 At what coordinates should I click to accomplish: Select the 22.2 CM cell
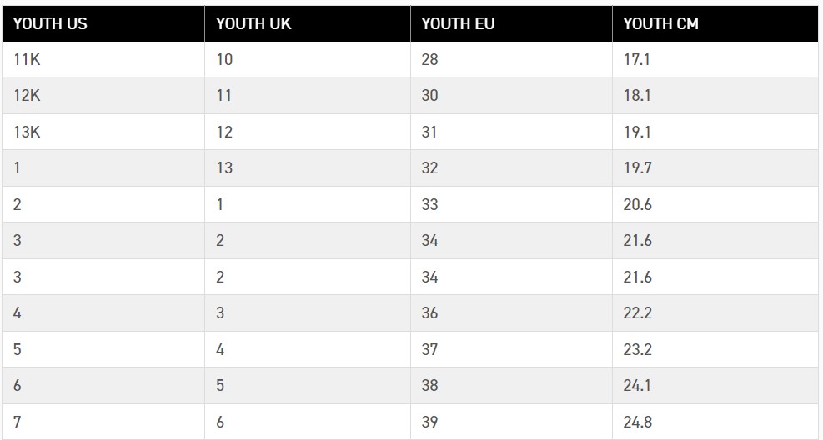point(715,313)
